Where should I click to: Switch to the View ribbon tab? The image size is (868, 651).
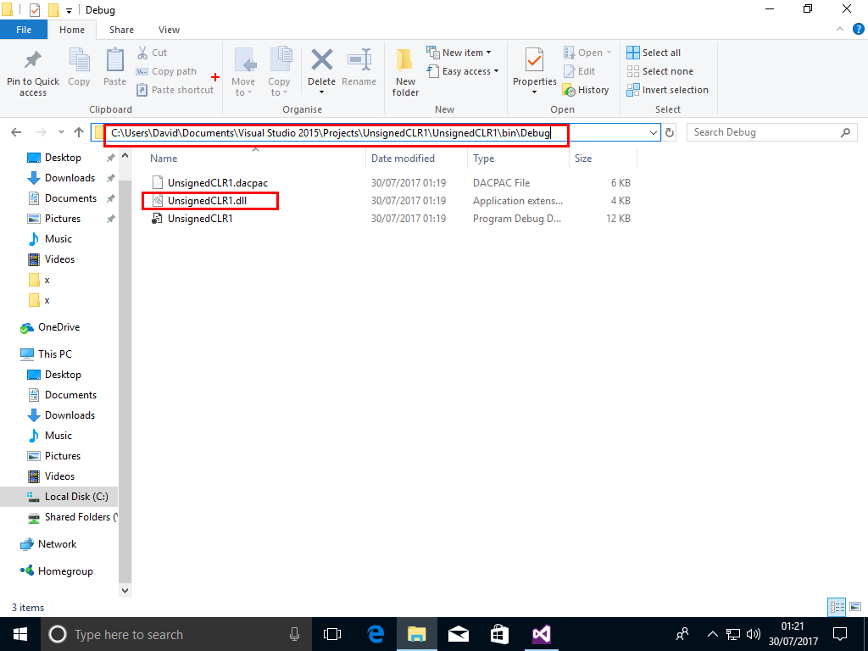point(169,30)
